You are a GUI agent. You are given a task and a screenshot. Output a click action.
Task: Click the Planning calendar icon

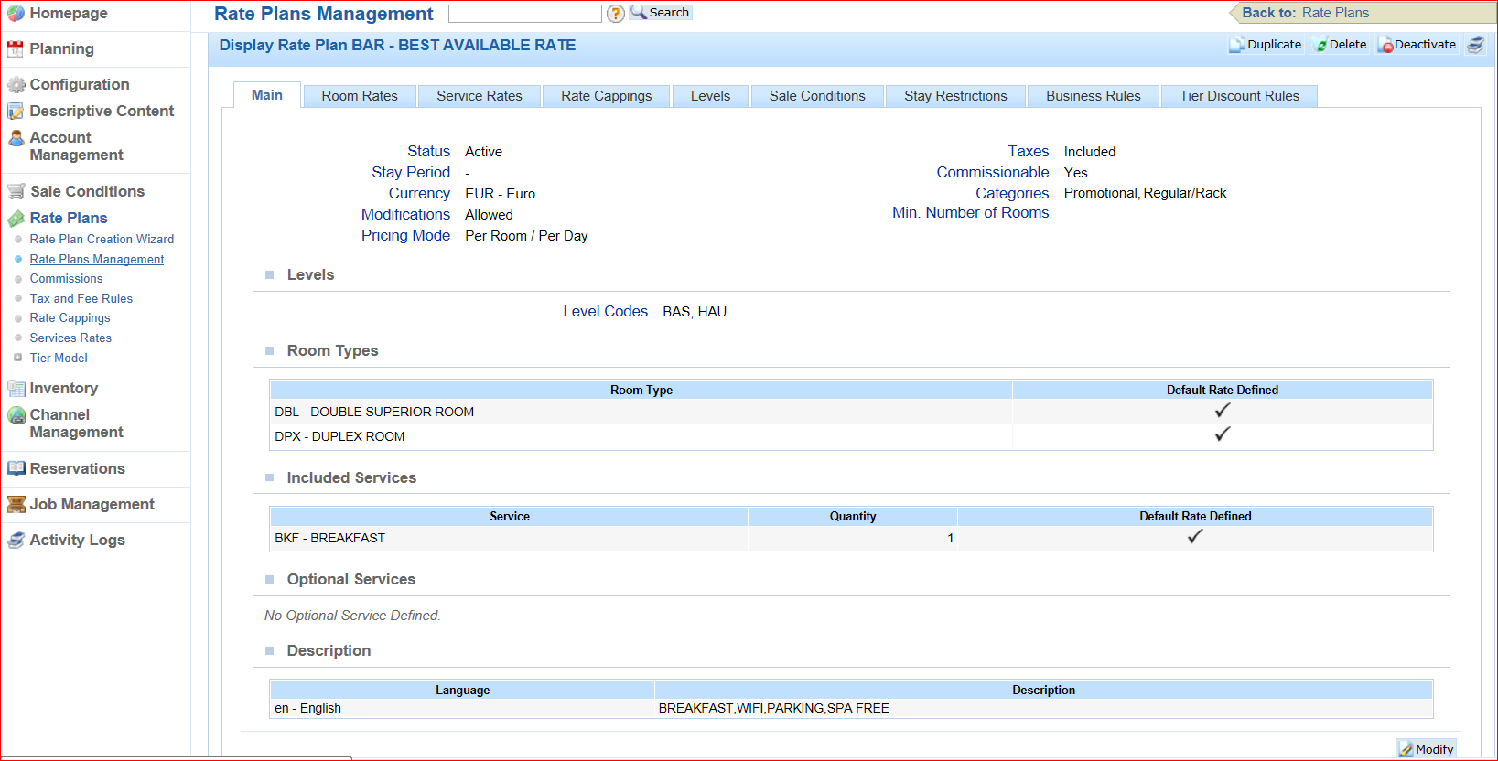click(16, 49)
